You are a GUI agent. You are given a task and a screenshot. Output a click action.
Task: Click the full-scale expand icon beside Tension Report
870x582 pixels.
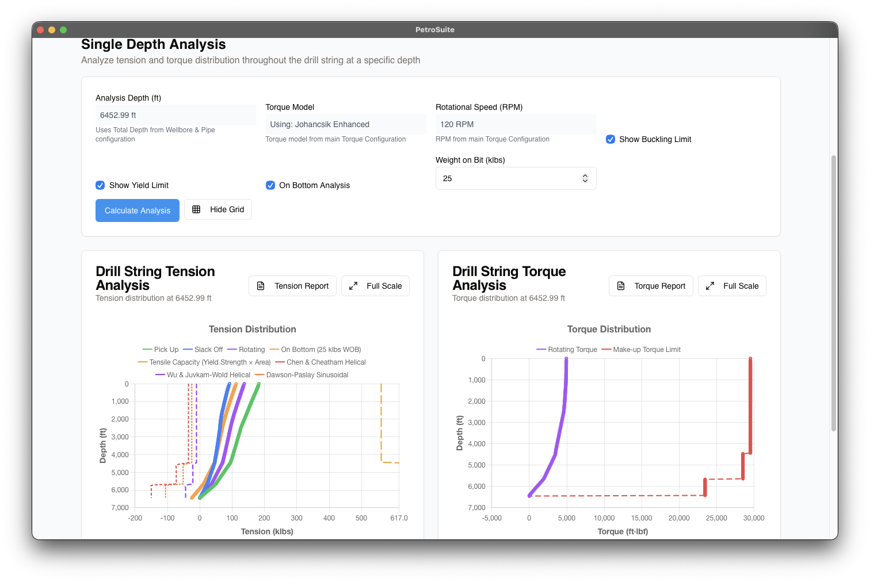point(353,285)
